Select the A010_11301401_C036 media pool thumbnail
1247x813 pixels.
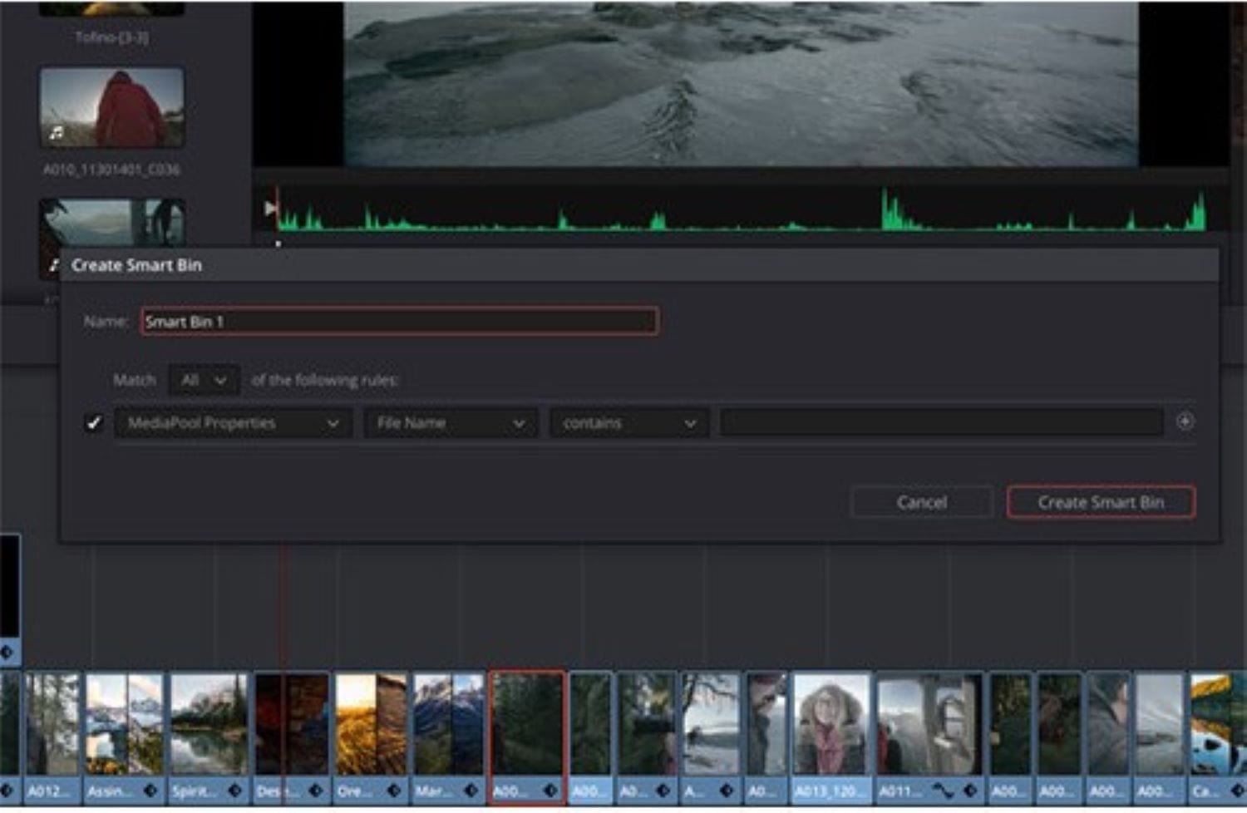point(112,108)
